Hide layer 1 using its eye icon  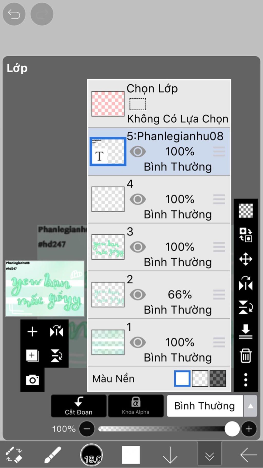pos(138,342)
